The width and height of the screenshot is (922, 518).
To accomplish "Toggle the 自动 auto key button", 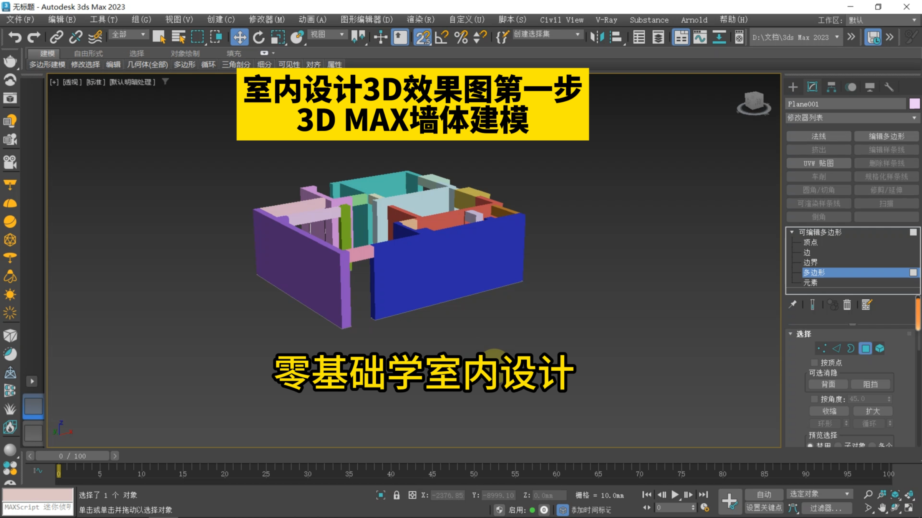I will [764, 495].
